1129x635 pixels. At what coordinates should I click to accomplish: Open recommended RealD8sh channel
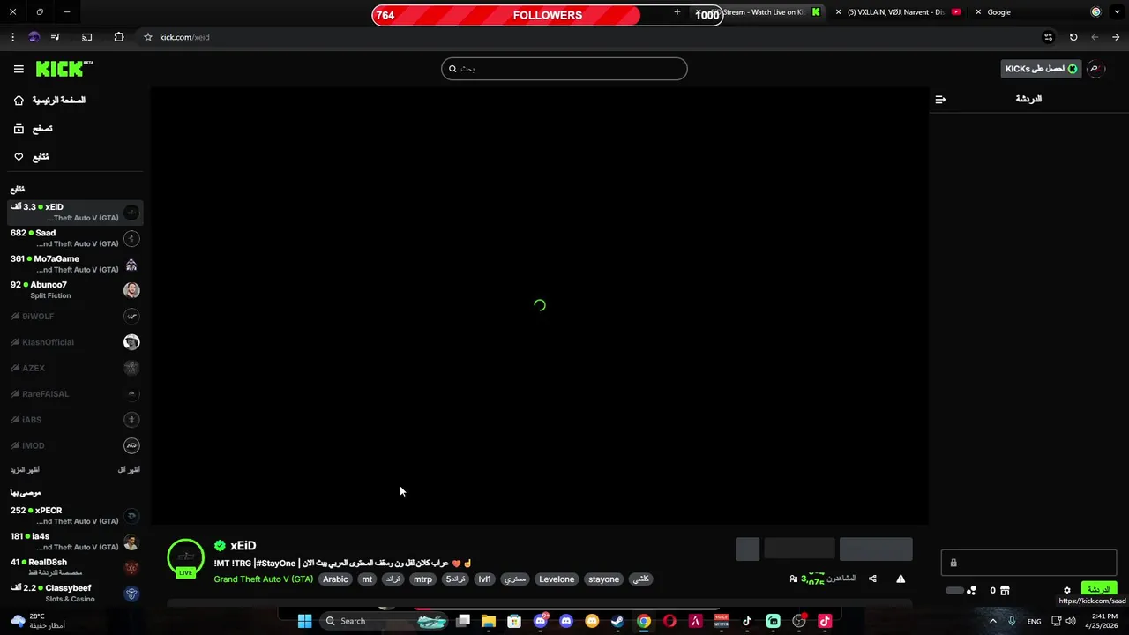(x=75, y=567)
